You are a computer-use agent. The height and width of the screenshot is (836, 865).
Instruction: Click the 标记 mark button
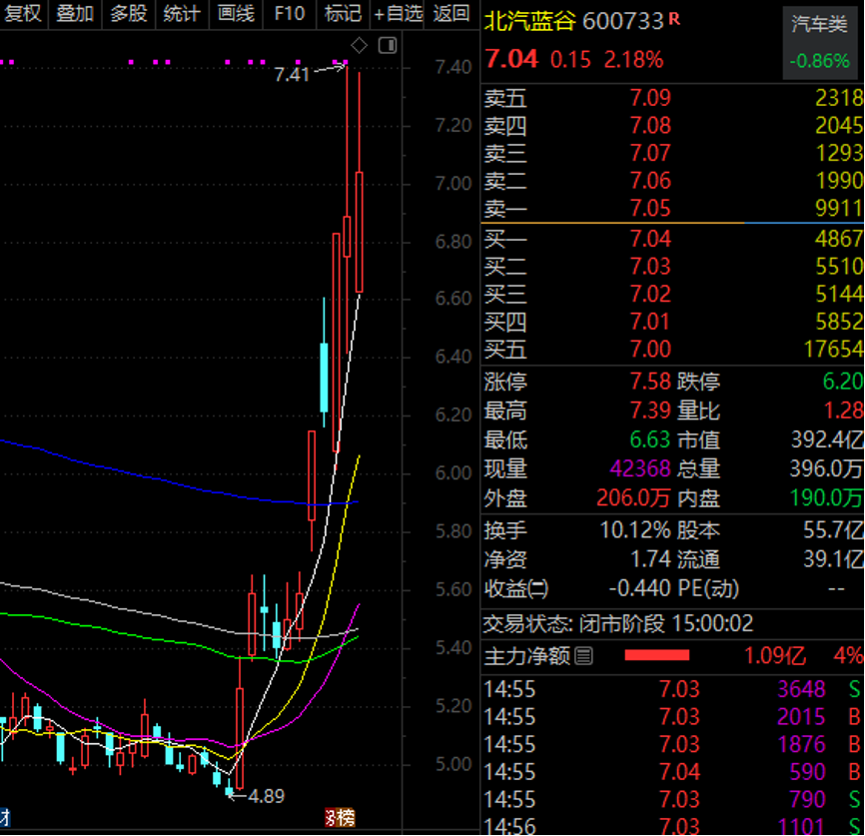pos(344,13)
